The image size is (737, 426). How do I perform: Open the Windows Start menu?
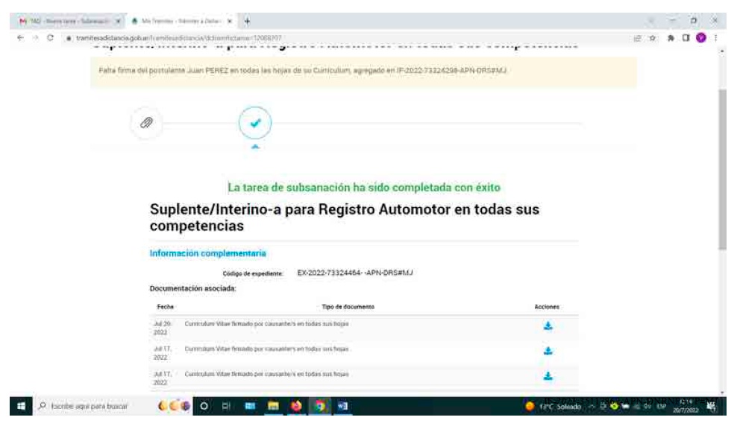pyautogui.click(x=21, y=406)
